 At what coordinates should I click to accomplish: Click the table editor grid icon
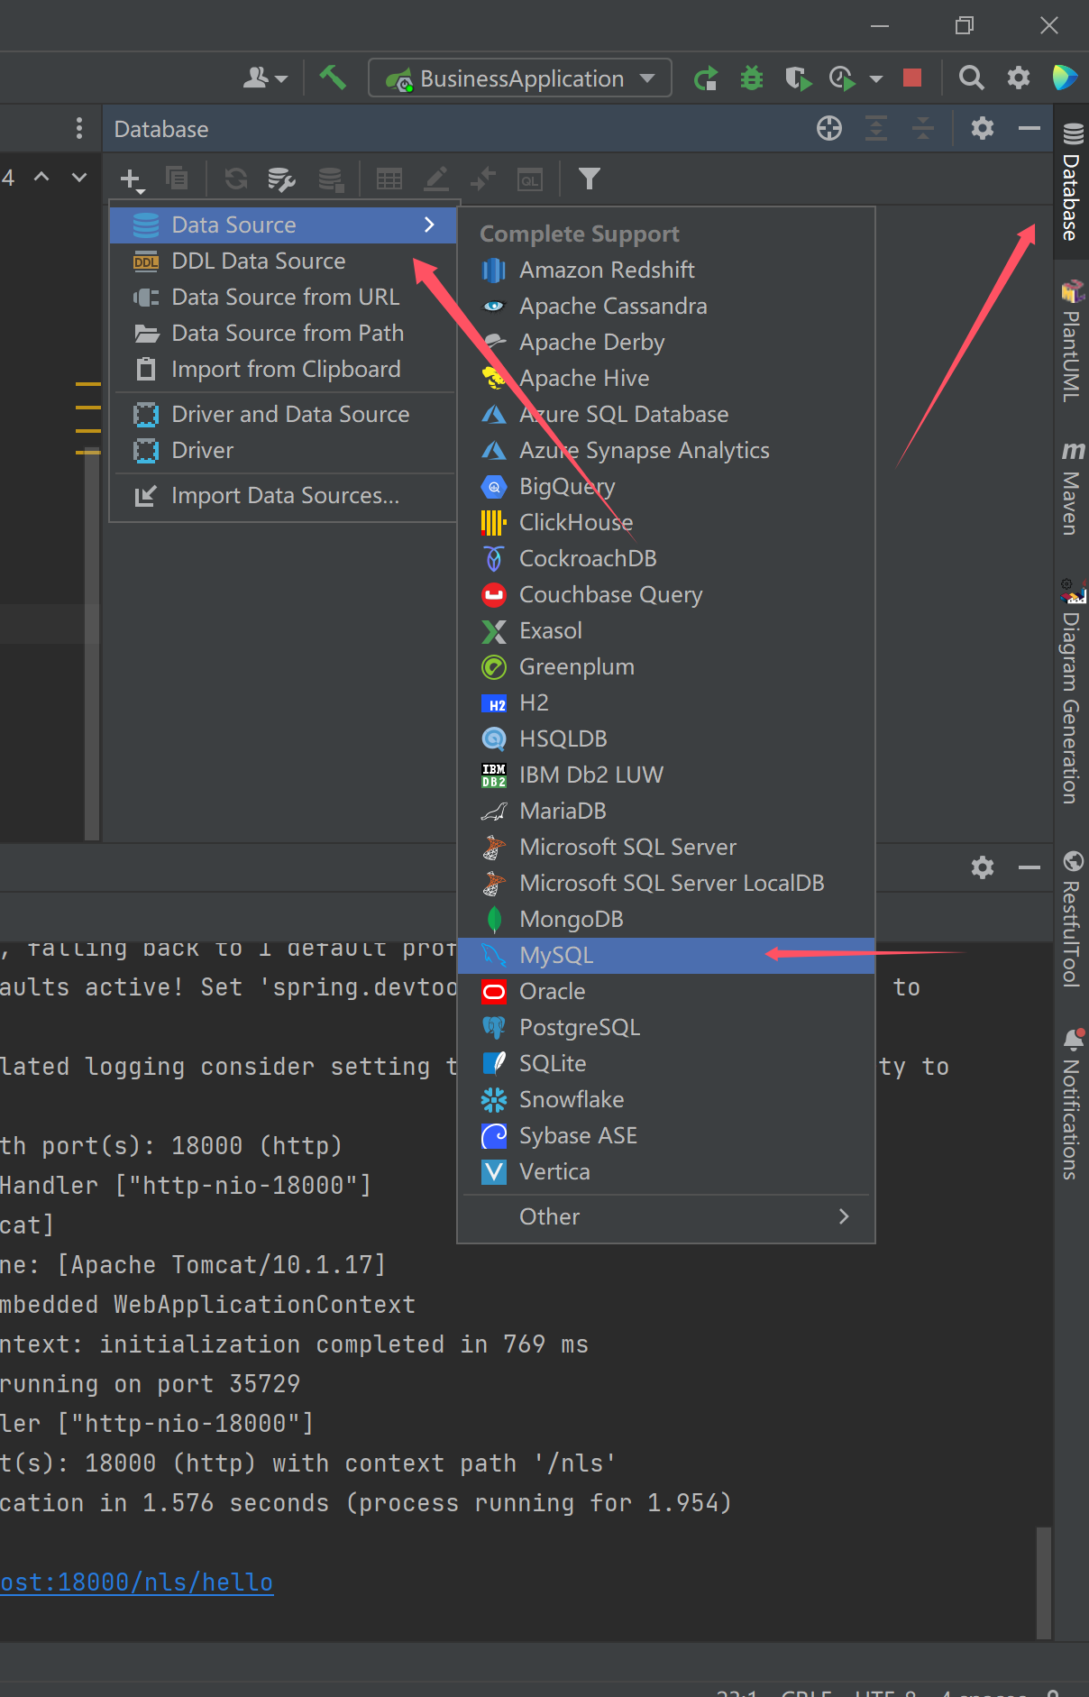point(389,179)
